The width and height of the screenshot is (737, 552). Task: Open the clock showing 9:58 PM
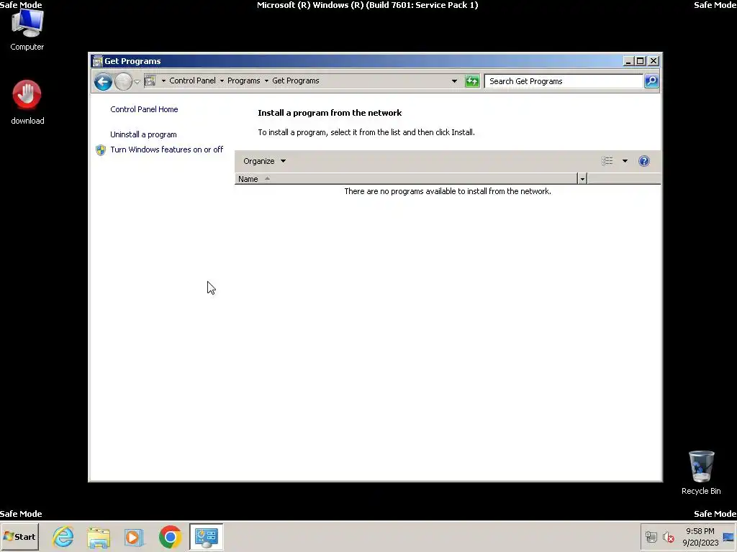(700, 537)
